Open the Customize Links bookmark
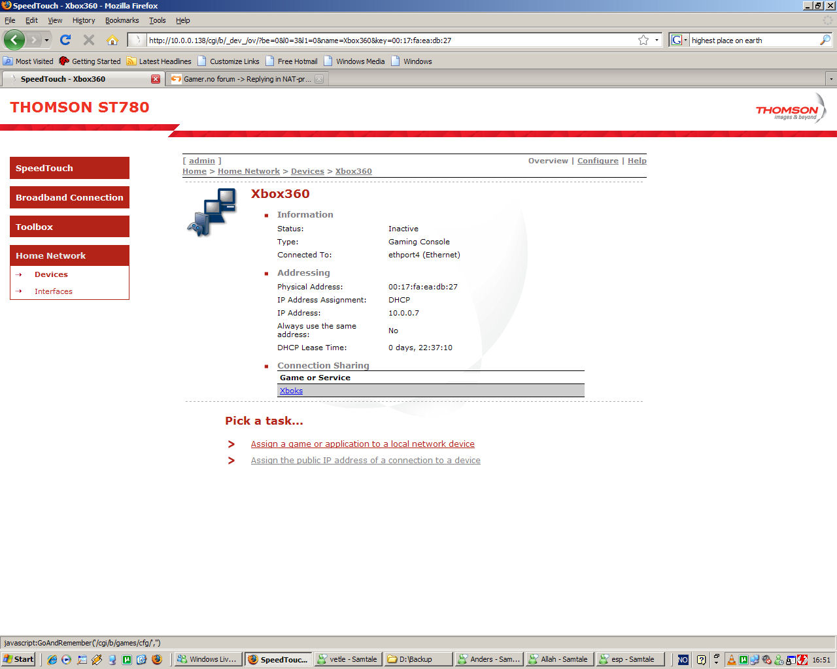Screen dimensions: 837x669 (x=228, y=61)
